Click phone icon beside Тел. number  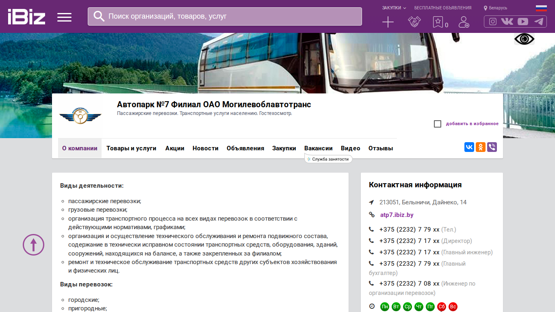pos(371,230)
